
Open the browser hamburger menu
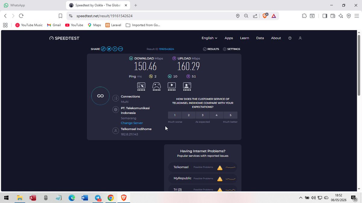(356, 16)
